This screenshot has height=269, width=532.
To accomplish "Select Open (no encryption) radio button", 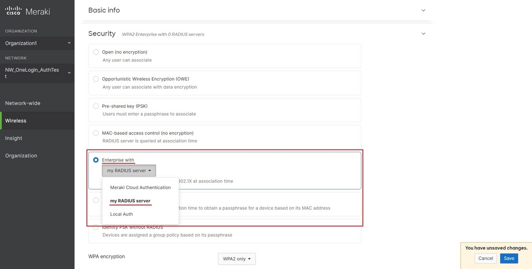I will (x=96, y=52).
